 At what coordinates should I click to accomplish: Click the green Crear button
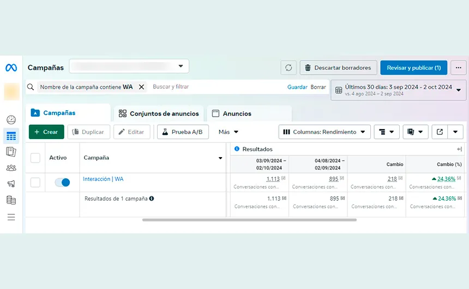[x=46, y=132]
